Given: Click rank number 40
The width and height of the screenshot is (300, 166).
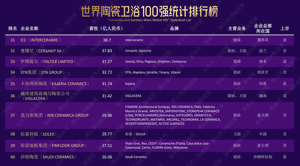Looking at the screenshot, I should (12, 157).
